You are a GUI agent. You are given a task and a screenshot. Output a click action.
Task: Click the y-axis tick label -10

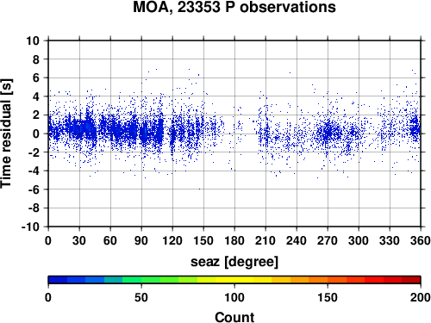point(30,227)
